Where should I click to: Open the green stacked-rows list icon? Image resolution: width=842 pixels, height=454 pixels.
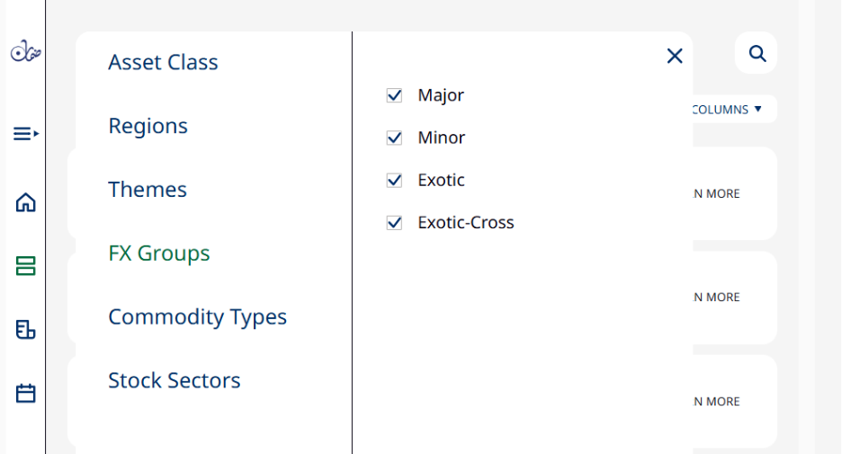25,265
